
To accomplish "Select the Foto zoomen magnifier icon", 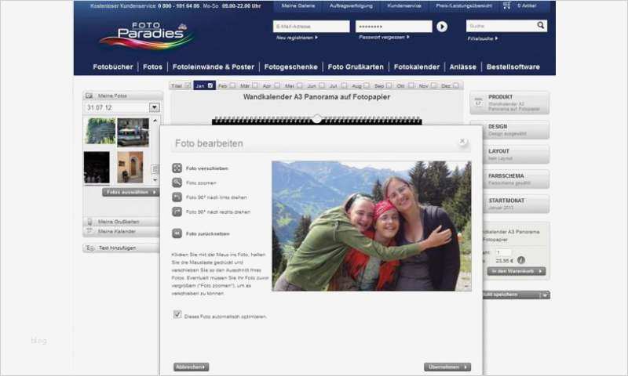I will coord(177,183).
